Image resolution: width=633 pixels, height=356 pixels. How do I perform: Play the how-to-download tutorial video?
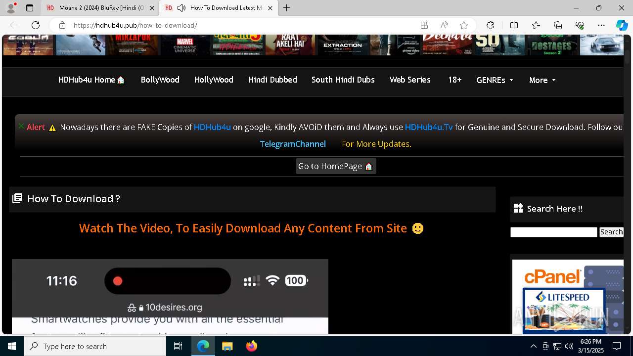170,297
